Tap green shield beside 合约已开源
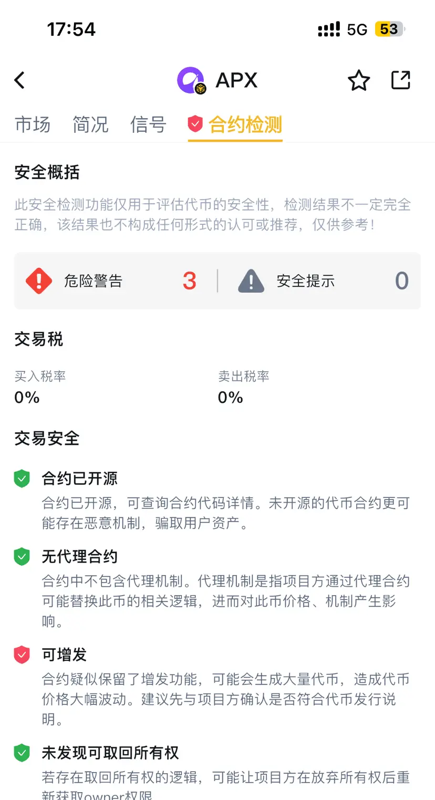Image resolution: width=435 pixels, height=800 pixels. [22, 479]
